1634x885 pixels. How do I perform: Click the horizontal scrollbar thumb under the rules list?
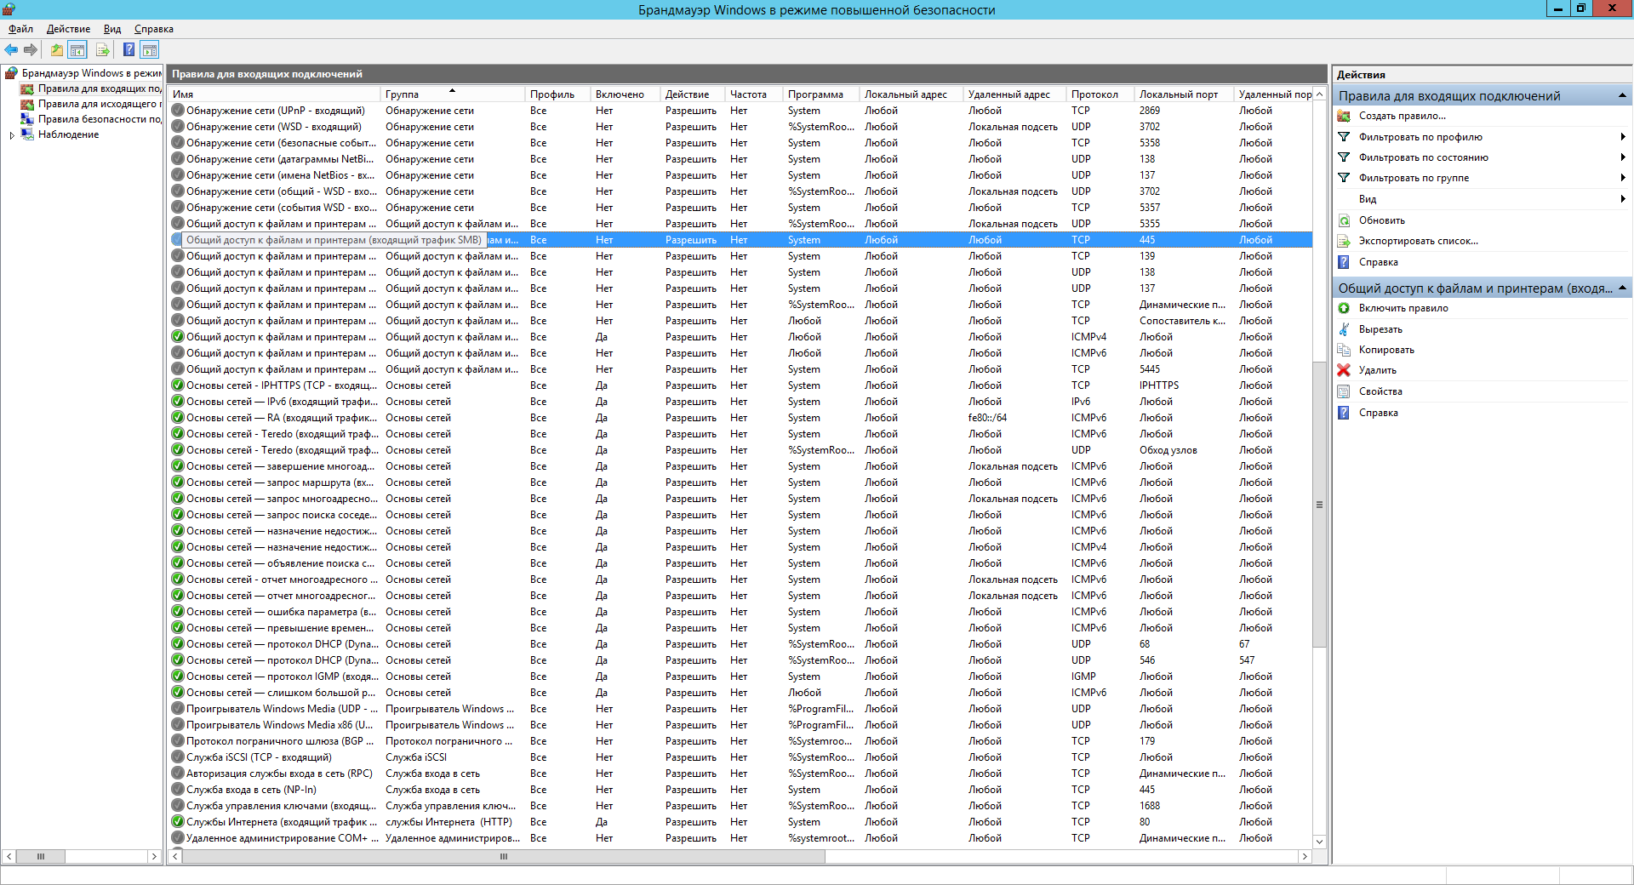coord(503,856)
